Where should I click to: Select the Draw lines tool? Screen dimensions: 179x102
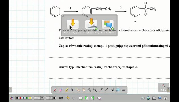[106, 90]
